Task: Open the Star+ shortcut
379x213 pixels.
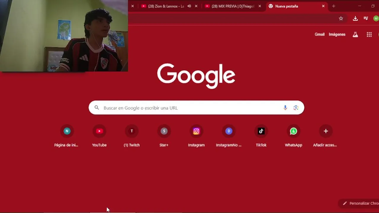Action: (x=164, y=136)
